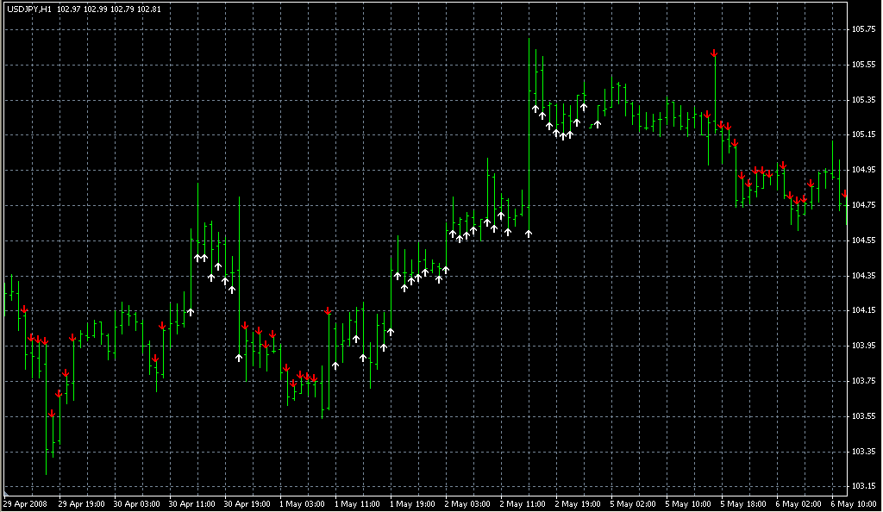Image resolution: width=883 pixels, height=512 pixels.
Task: Click the 2 May 19:00 time label
Action: point(578,504)
